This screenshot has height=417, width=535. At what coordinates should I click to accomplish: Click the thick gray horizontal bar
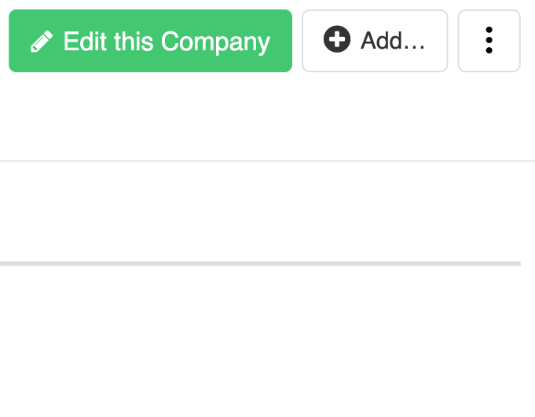pyautogui.click(x=260, y=264)
